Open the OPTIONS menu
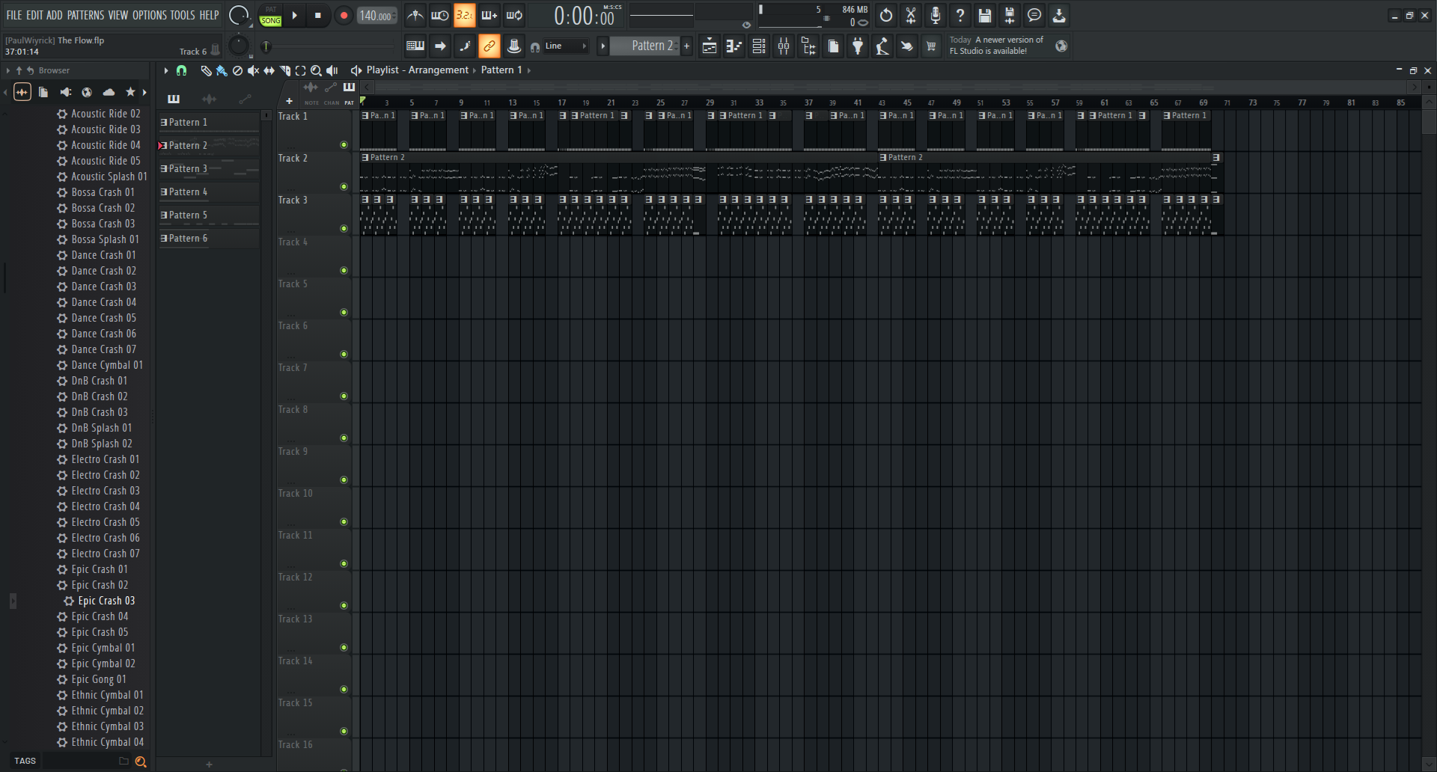 (x=150, y=15)
